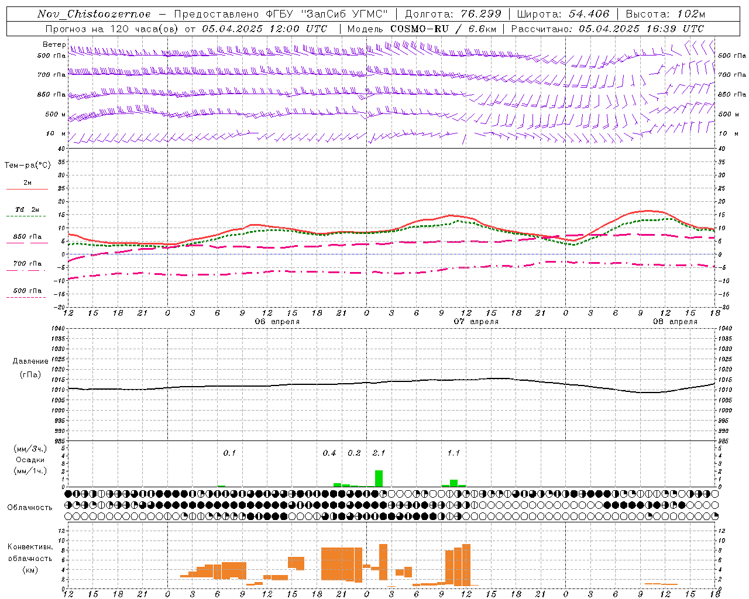Click the "Тем-ра(°C)" temperature label
Viewport: 749px width, 599px height.
[x=28, y=166]
